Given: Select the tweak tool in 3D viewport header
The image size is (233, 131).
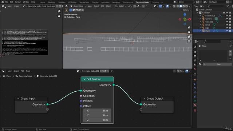Looking at the screenshot, I should [x=66, y=10].
